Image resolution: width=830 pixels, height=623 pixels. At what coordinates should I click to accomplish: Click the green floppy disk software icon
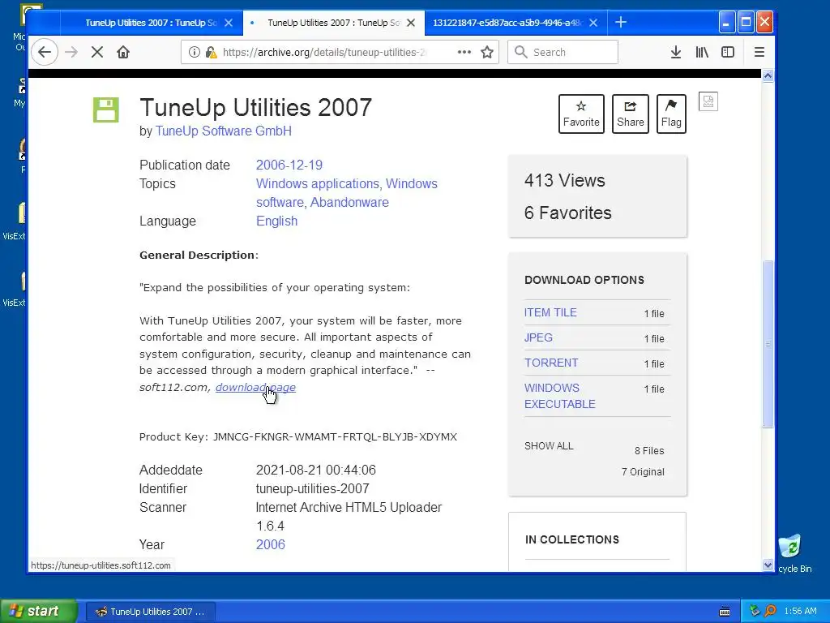click(x=106, y=110)
